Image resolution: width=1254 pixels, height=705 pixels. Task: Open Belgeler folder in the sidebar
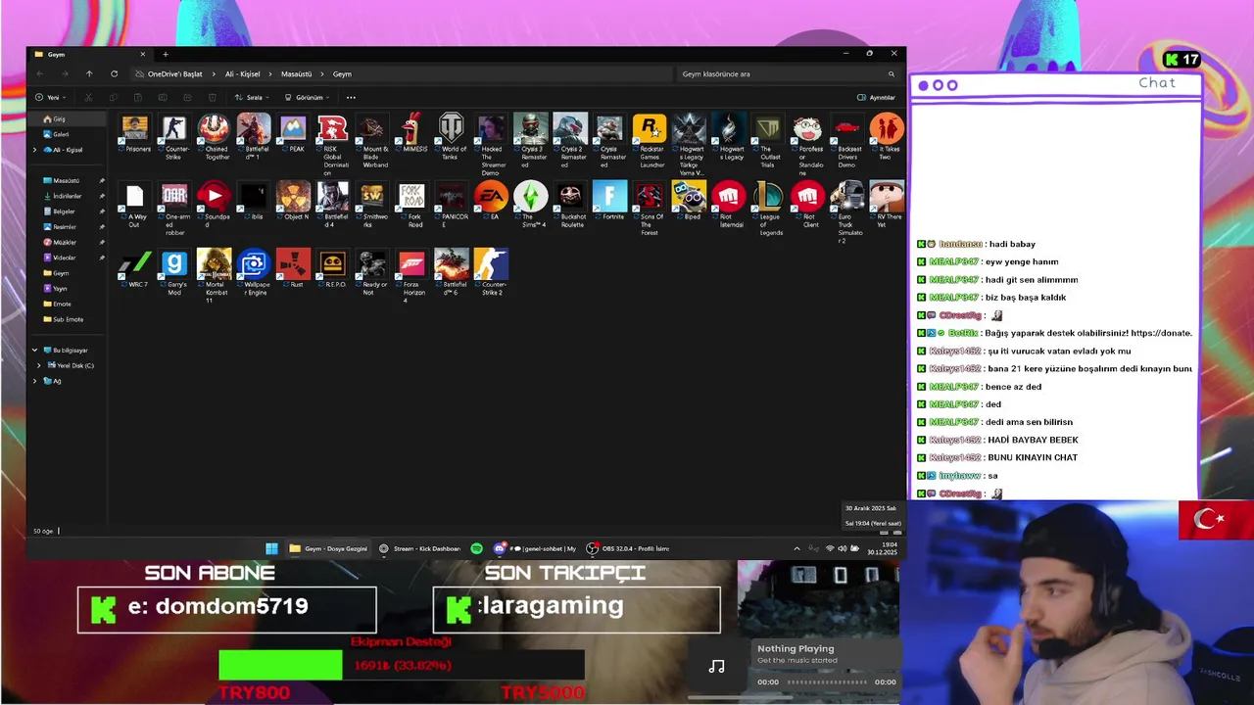[64, 211]
